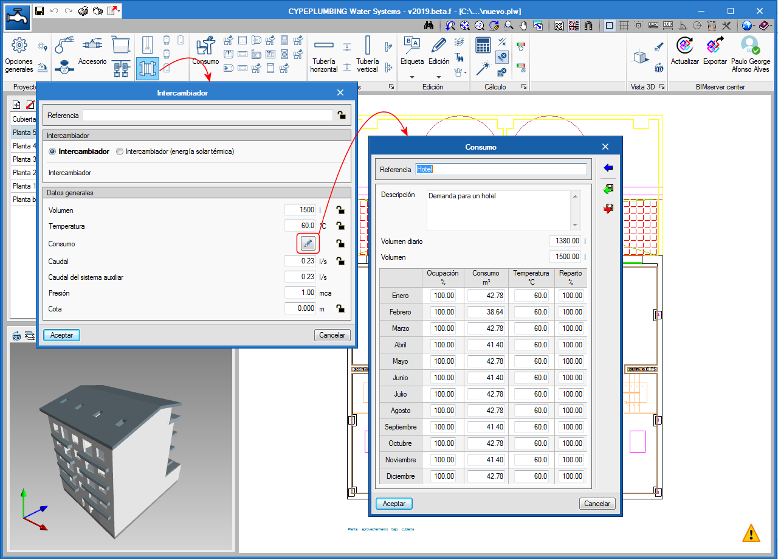Click the yellow warning triangle icon

751,533
